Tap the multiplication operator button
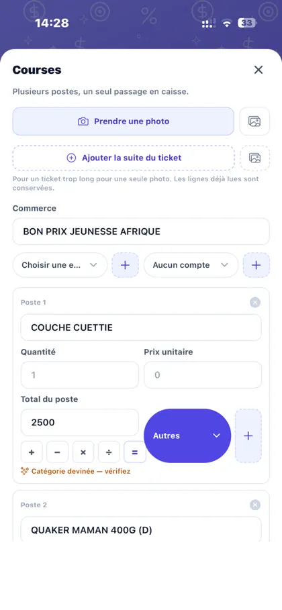This screenshot has height=610, width=282. coord(83,452)
